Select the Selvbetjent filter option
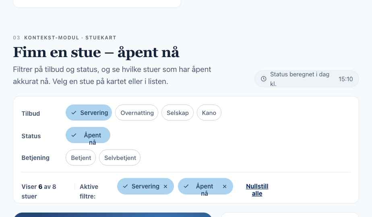 [120, 158]
